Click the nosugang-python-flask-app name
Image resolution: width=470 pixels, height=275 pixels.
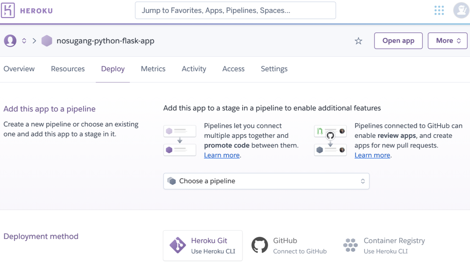coord(105,41)
